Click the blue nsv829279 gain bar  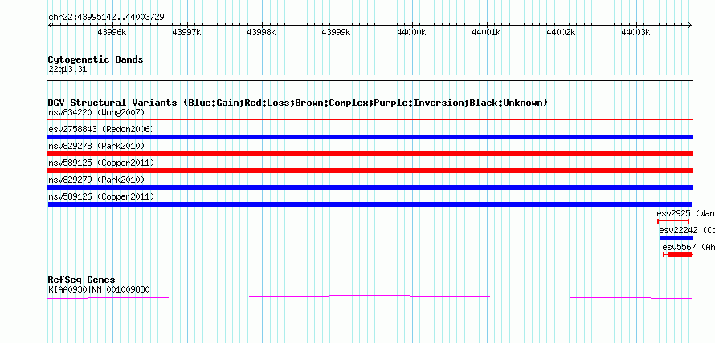click(x=370, y=188)
